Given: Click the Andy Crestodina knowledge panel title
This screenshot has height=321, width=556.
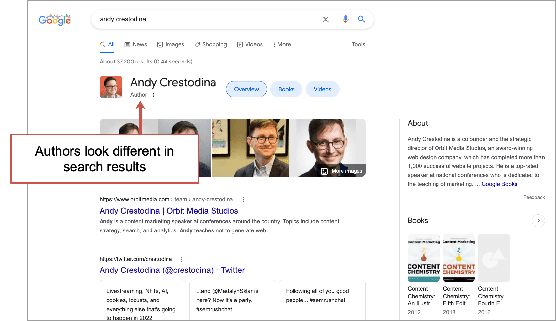Looking at the screenshot, I should coord(173,83).
